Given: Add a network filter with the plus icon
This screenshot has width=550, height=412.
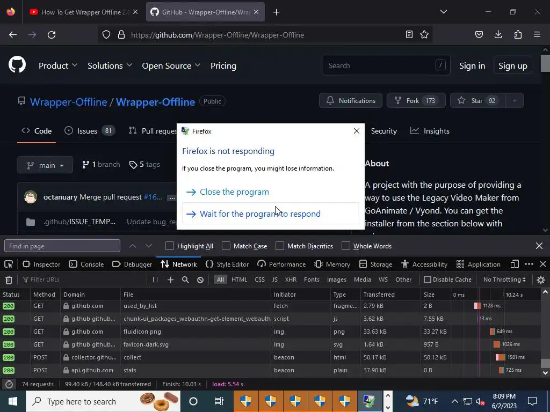Looking at the screenshot, I should (170, 279).
